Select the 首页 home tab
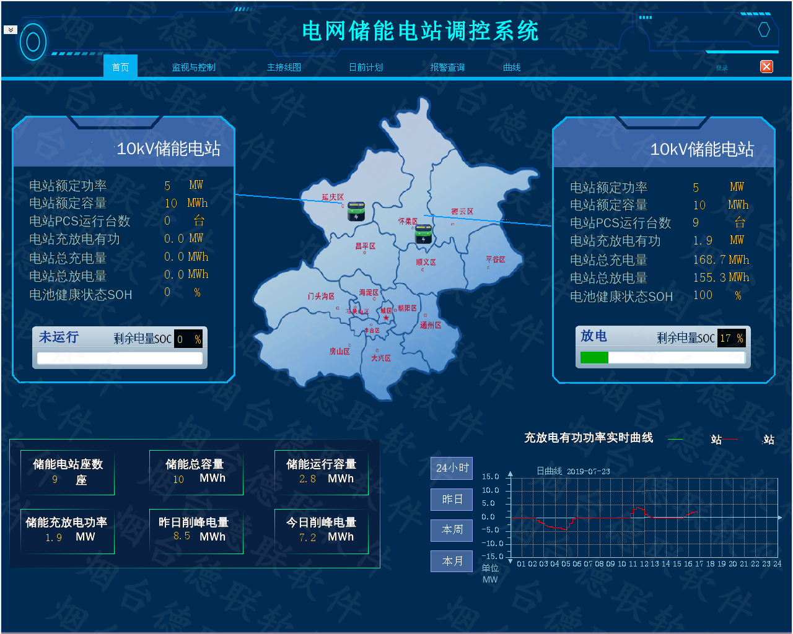Screen dimensions: 793x634 click(120, 67)
